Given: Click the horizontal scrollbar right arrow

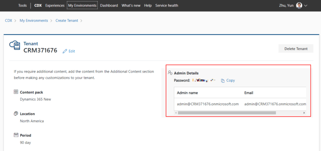Looking at the screenshot, I should click(304, 113).
